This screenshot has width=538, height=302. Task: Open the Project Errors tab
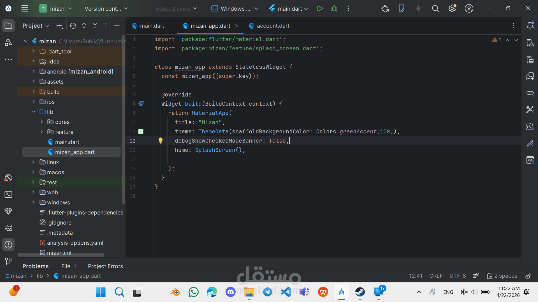pos(105,266)
